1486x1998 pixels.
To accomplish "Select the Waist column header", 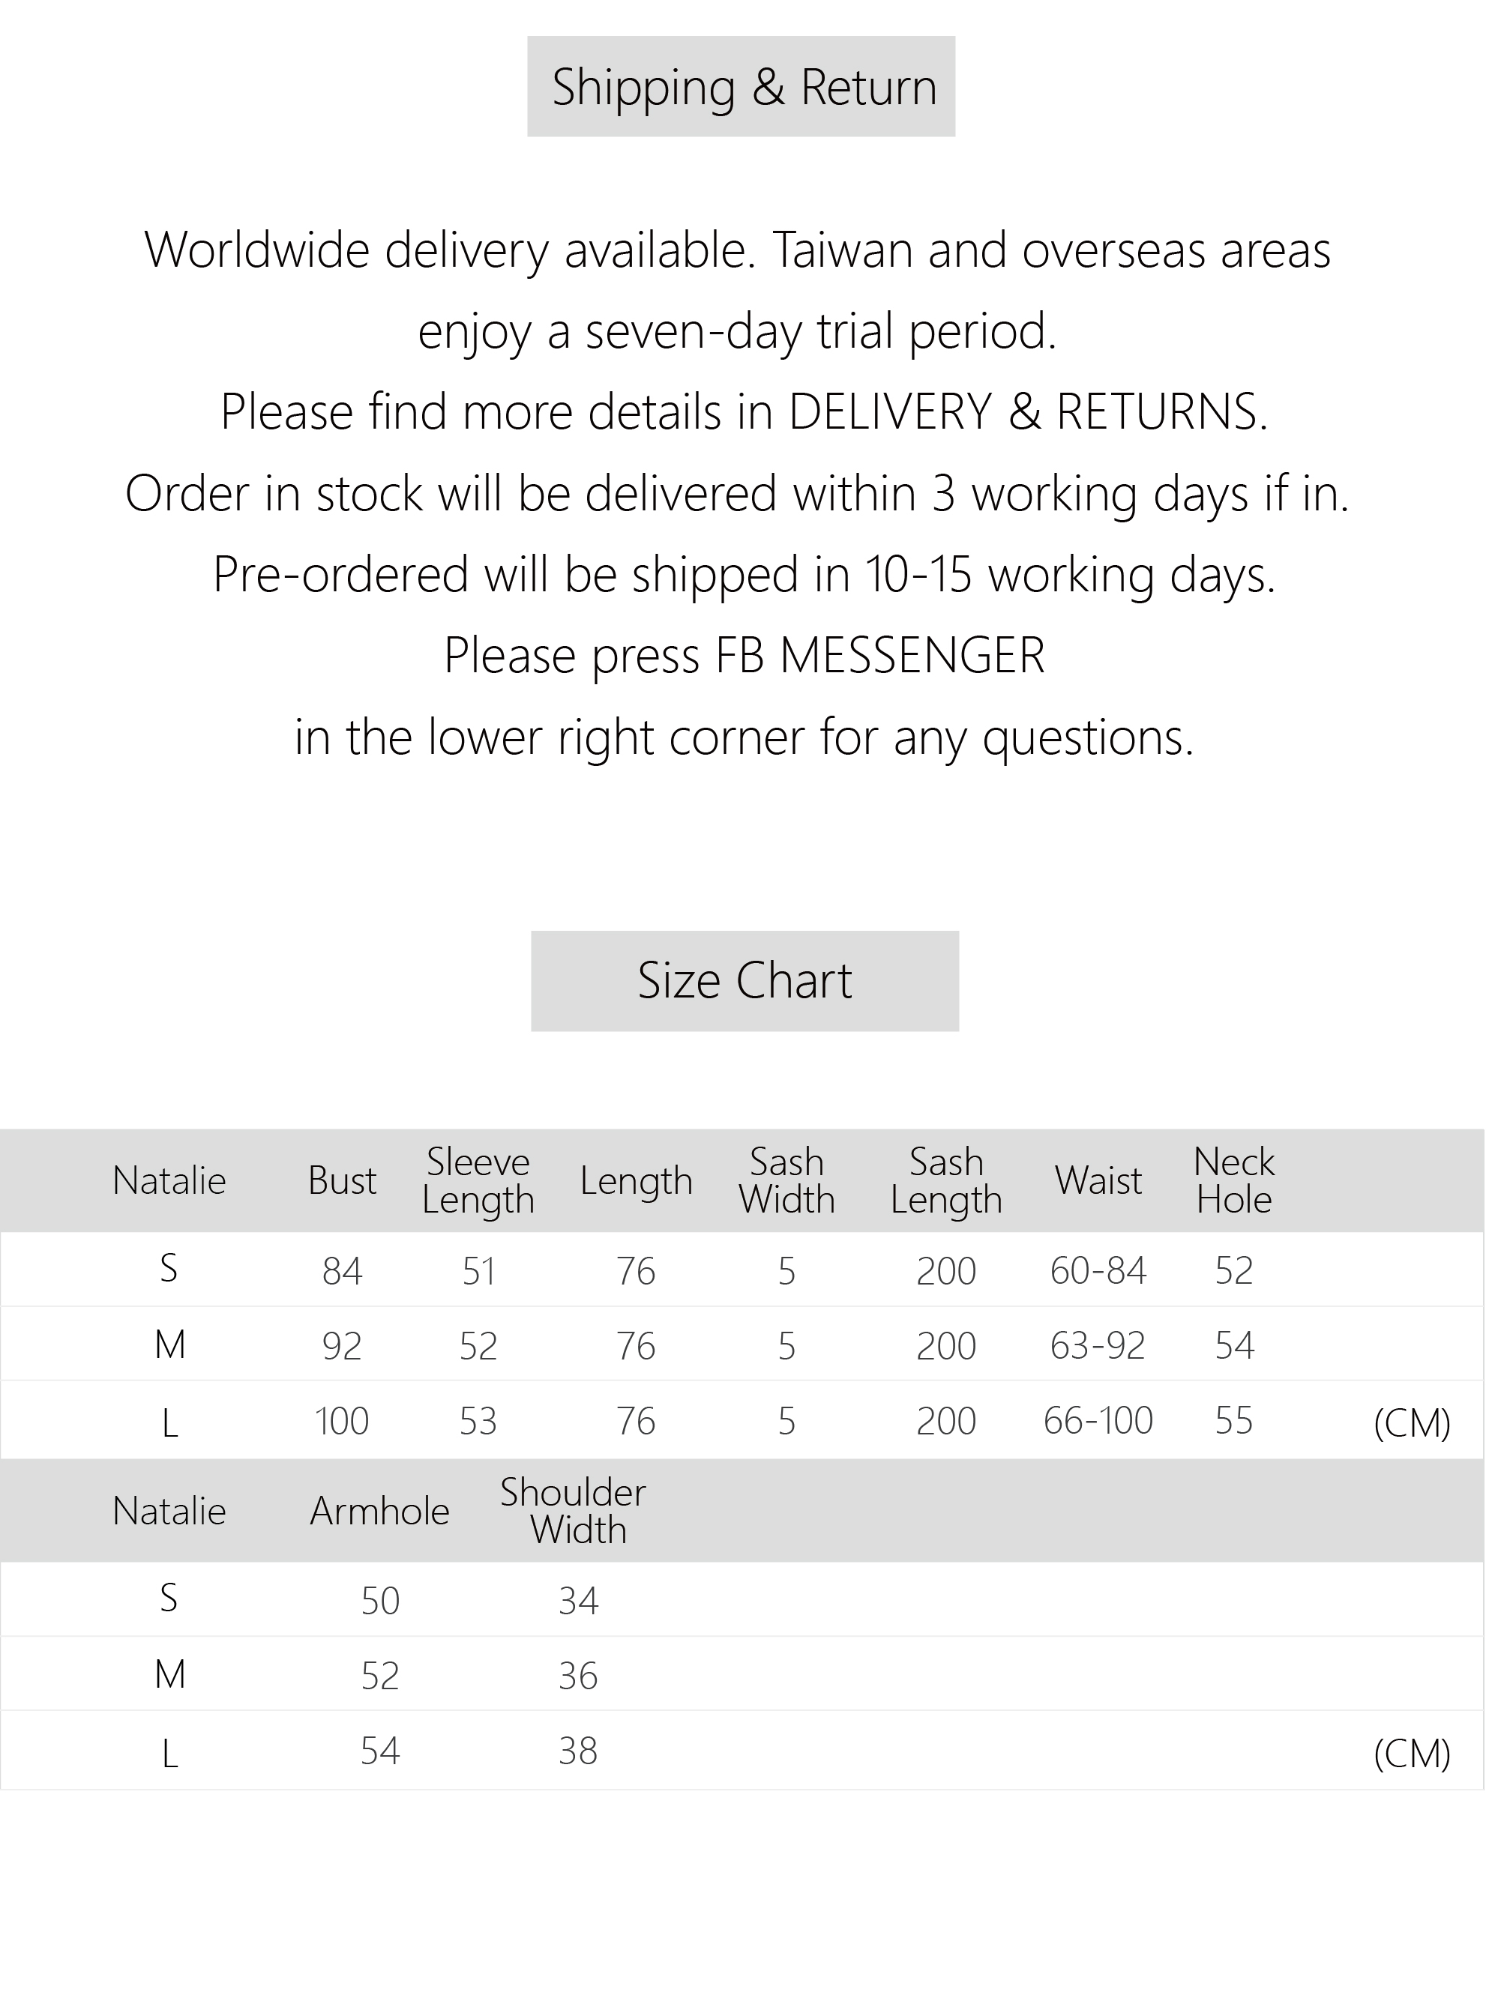I will pos(1098,1180).
